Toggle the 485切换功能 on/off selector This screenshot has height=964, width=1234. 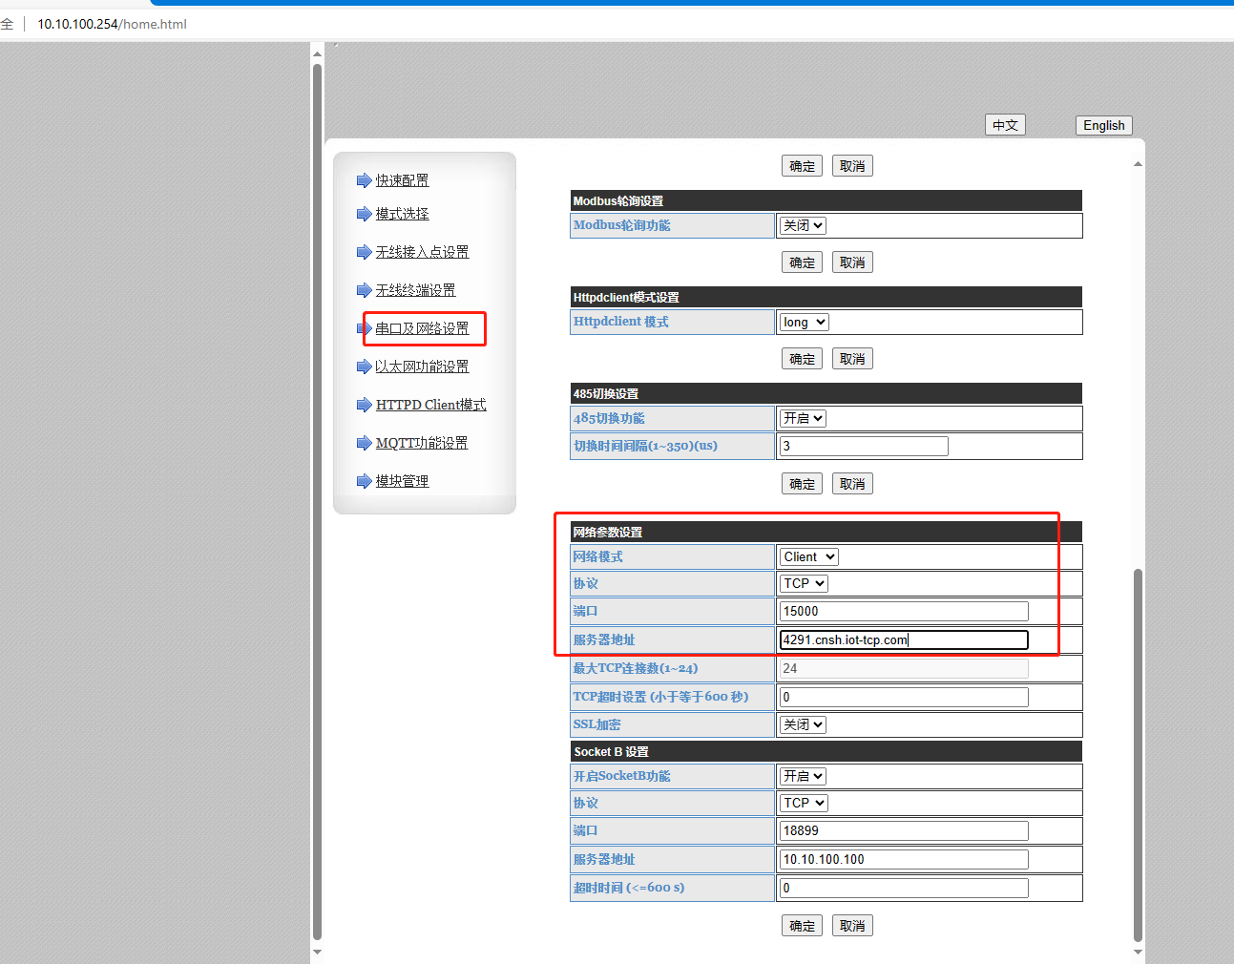803,419
